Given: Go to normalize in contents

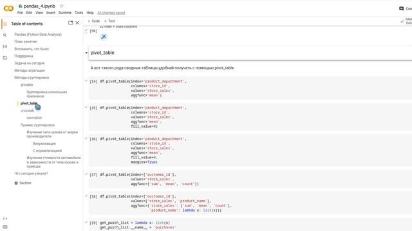Looking at the screenshot, I should [x=34, y=118].
